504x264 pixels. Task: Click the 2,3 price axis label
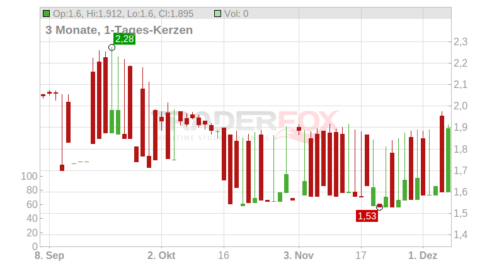point(461,41)
